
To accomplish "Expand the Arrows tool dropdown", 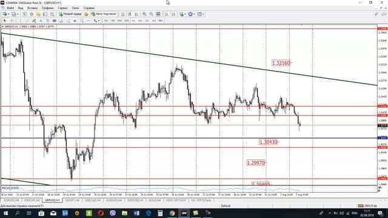I will pos(99,21).
